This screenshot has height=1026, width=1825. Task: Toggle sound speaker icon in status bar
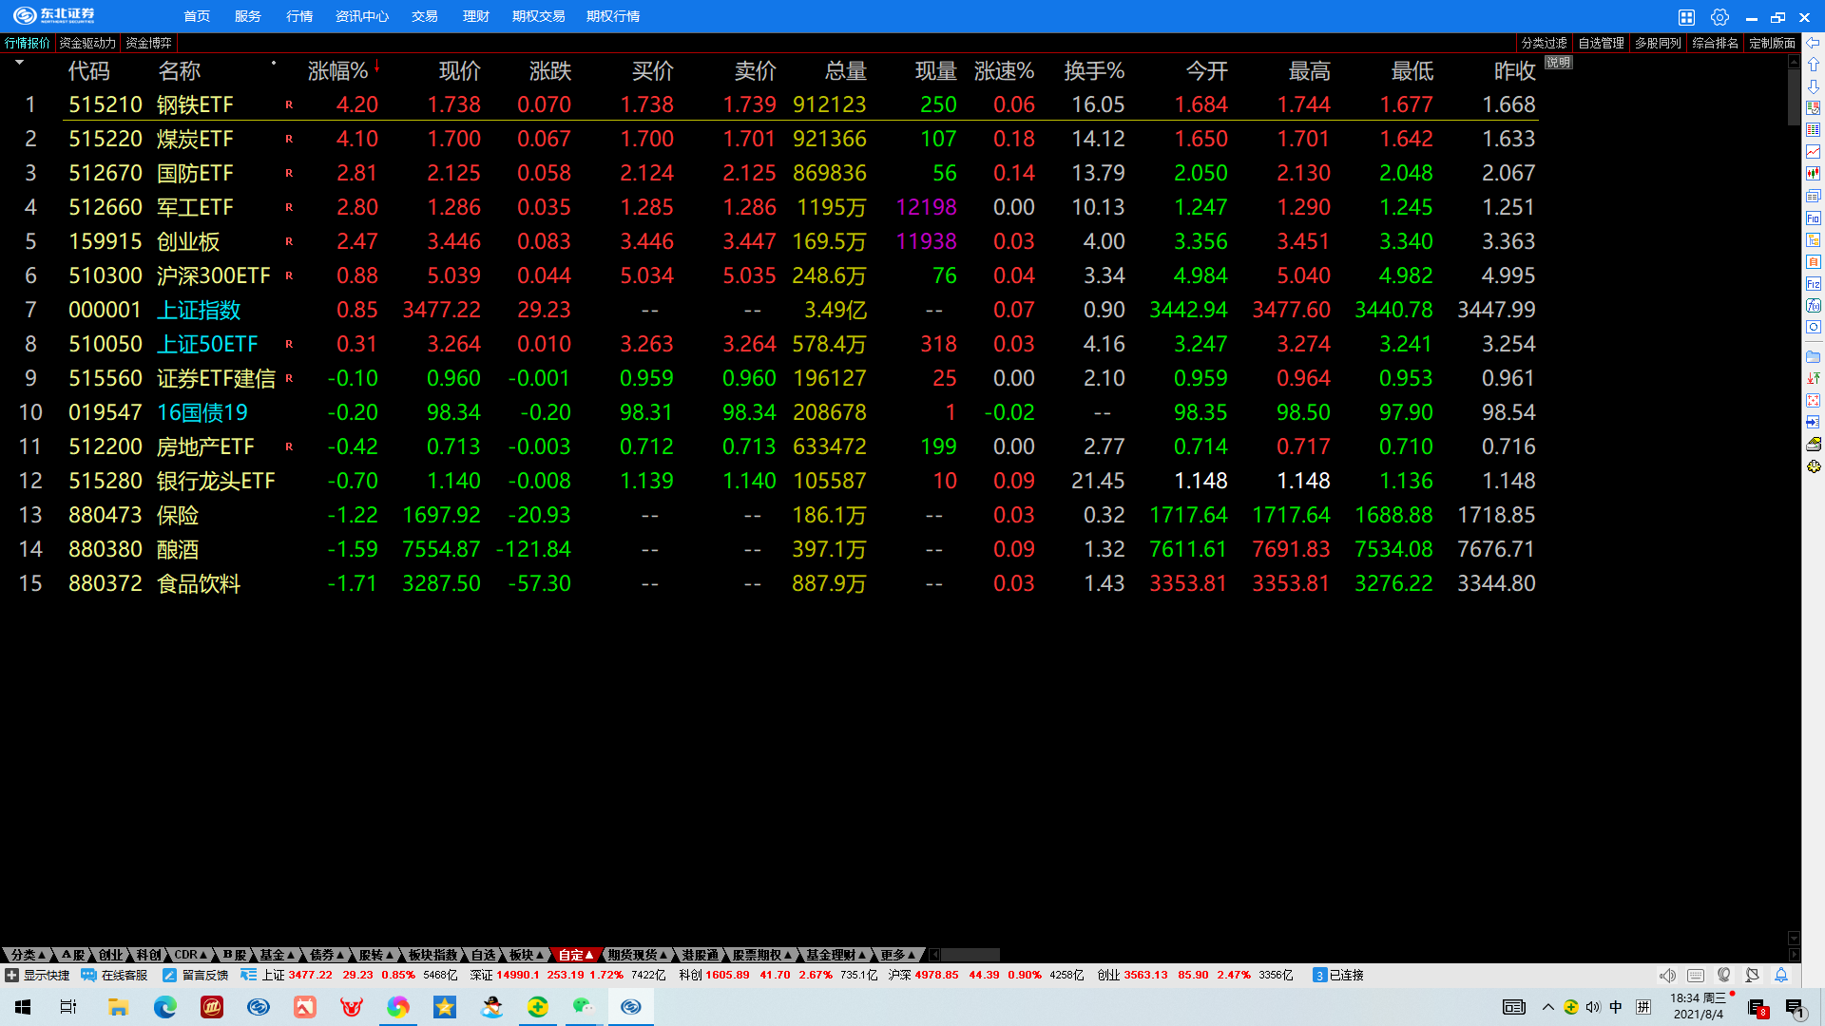coord(1667,975)
